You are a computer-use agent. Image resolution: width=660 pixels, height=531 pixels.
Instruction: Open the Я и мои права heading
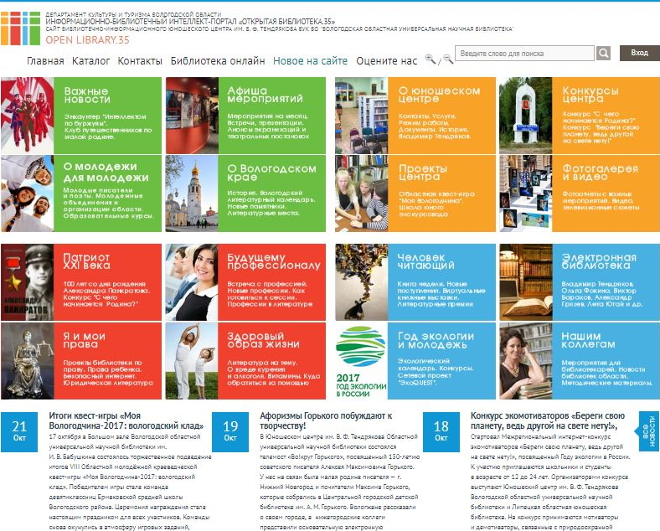pyautogui.click(x=85, y=340)
